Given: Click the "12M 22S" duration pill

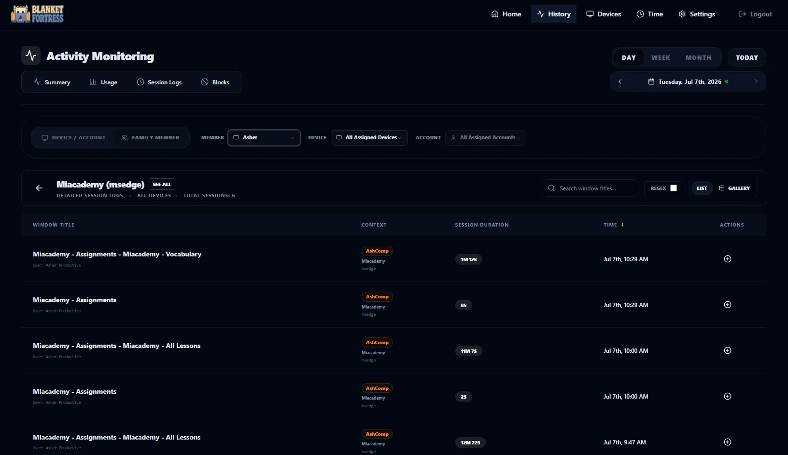Looking at the screenshot, I should [470, 442].
